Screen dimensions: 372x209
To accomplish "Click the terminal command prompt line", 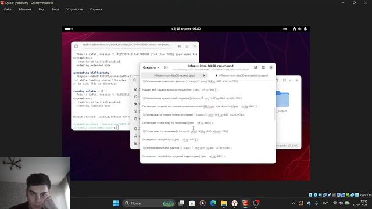I will click(102, 126).
